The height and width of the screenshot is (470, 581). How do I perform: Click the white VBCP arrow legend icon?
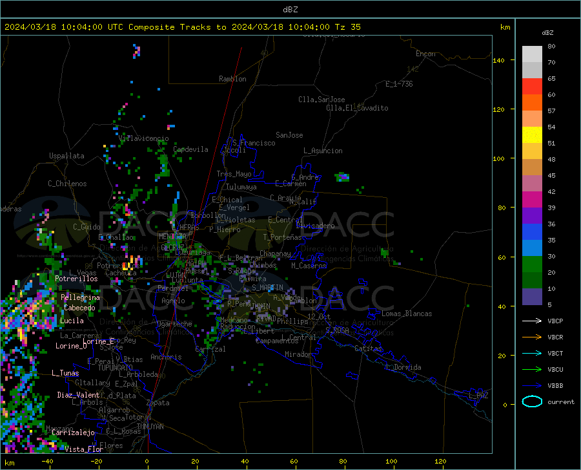(532, 321)
